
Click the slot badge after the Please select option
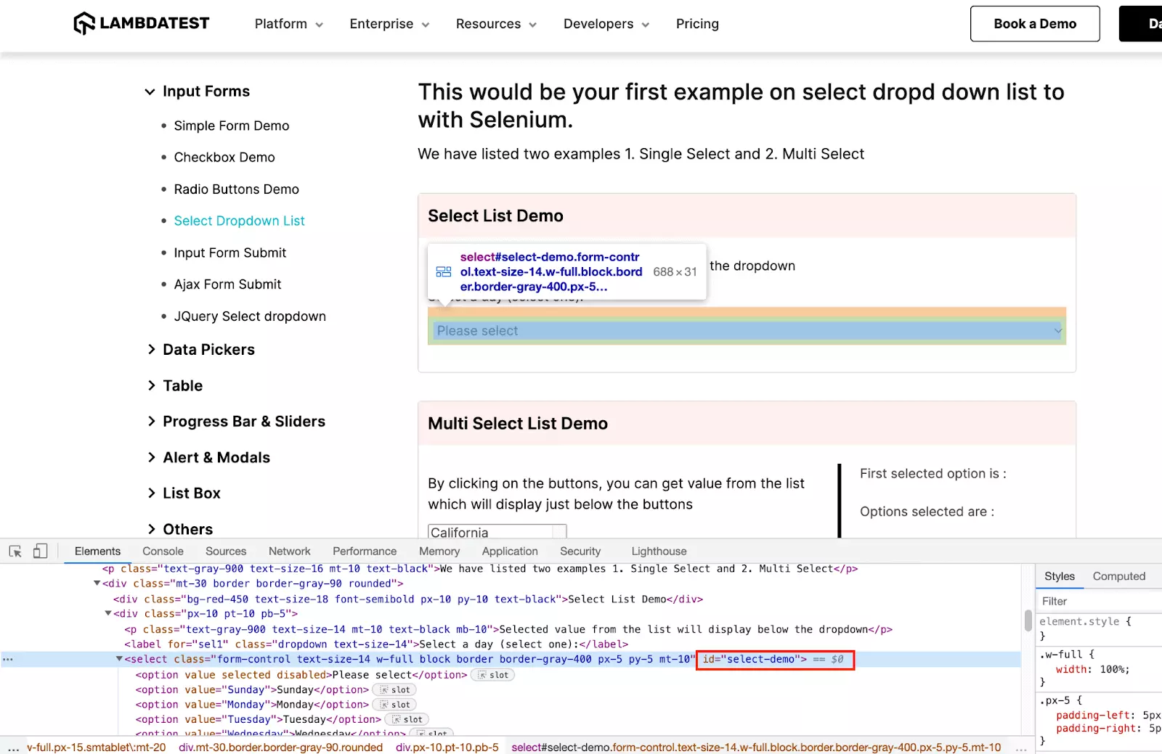point(493,675)
